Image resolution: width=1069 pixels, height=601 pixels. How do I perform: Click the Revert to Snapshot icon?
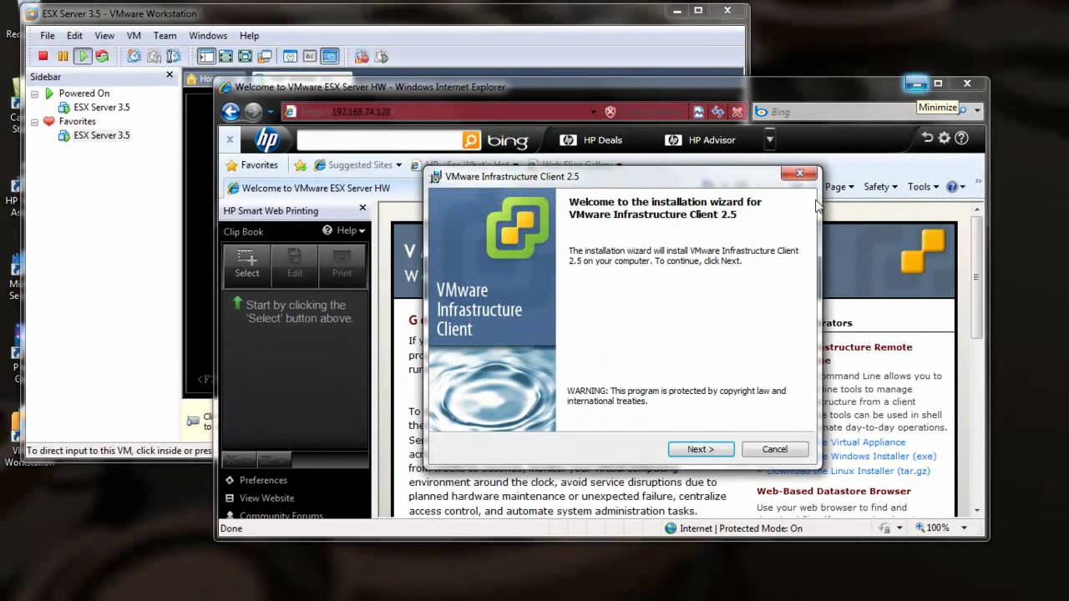click(x=154, y=57)
